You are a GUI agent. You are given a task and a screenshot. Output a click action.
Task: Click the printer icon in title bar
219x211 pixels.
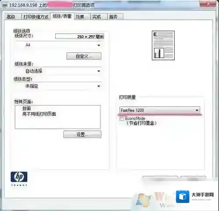point(5,6)
